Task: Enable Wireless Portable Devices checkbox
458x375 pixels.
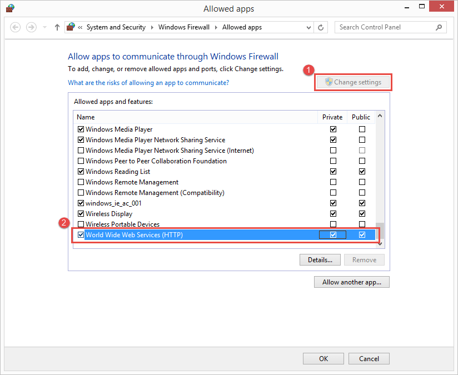Action: pos(81,224)
